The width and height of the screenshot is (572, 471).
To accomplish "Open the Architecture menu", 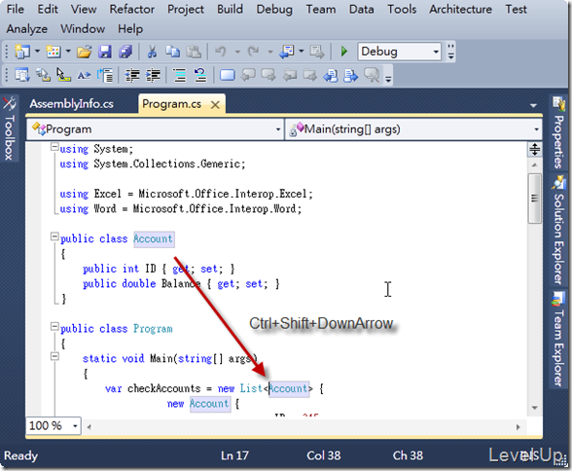I will [460, 9].
